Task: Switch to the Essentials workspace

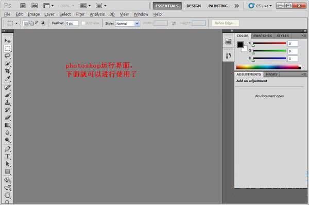Action: pos(167,6)
